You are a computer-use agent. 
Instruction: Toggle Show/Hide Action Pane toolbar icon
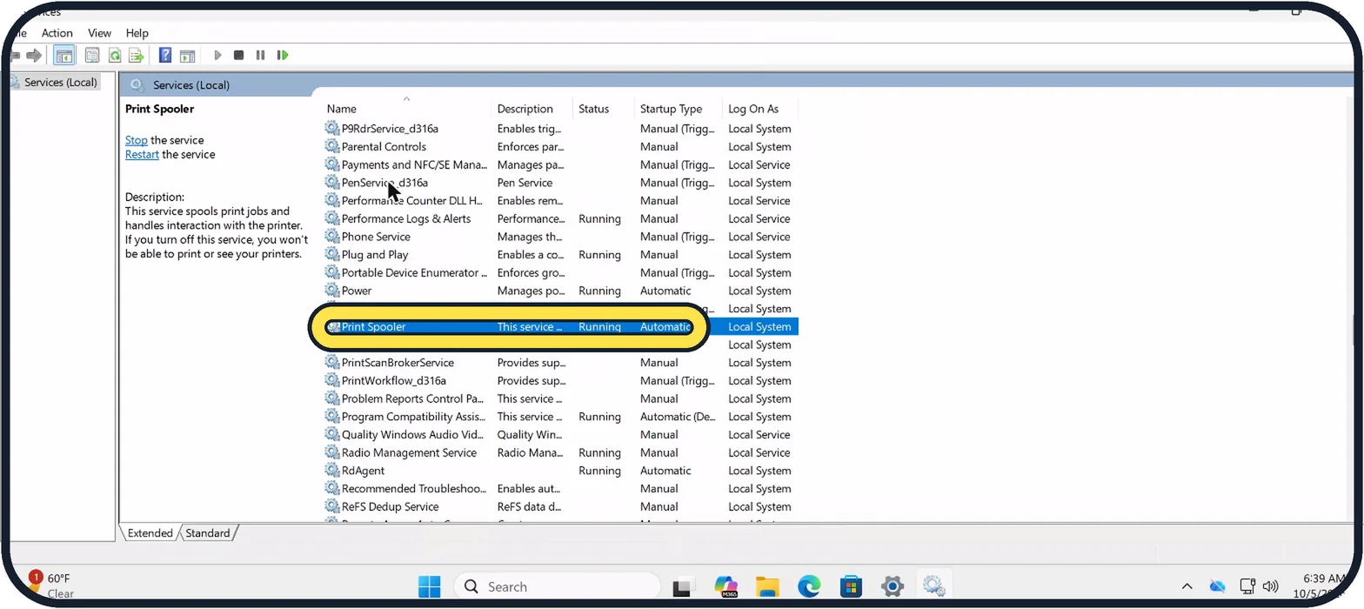(187, 56)
